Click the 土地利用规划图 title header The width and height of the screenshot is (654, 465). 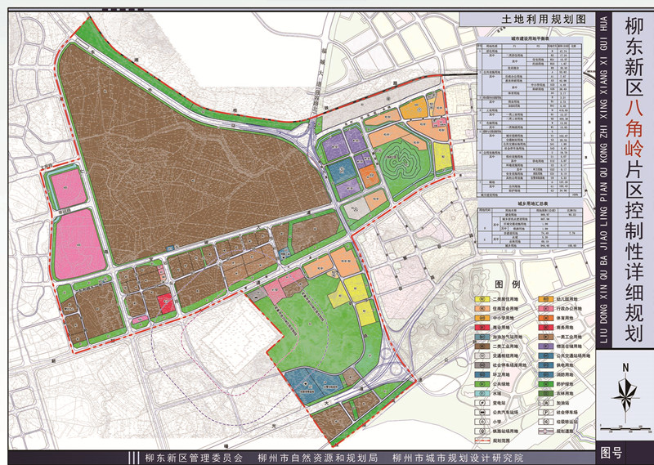[530, 19]
